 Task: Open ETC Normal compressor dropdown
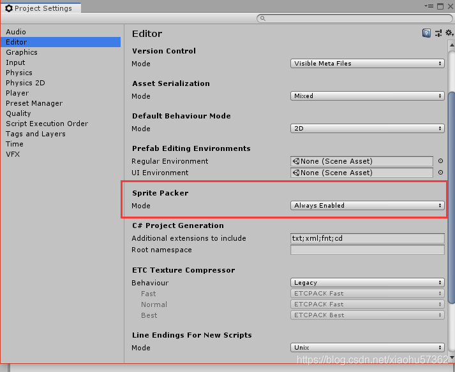(x=368, y=304)
